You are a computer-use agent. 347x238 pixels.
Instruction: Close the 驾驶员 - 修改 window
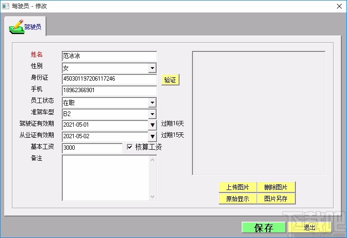point(339,6)
